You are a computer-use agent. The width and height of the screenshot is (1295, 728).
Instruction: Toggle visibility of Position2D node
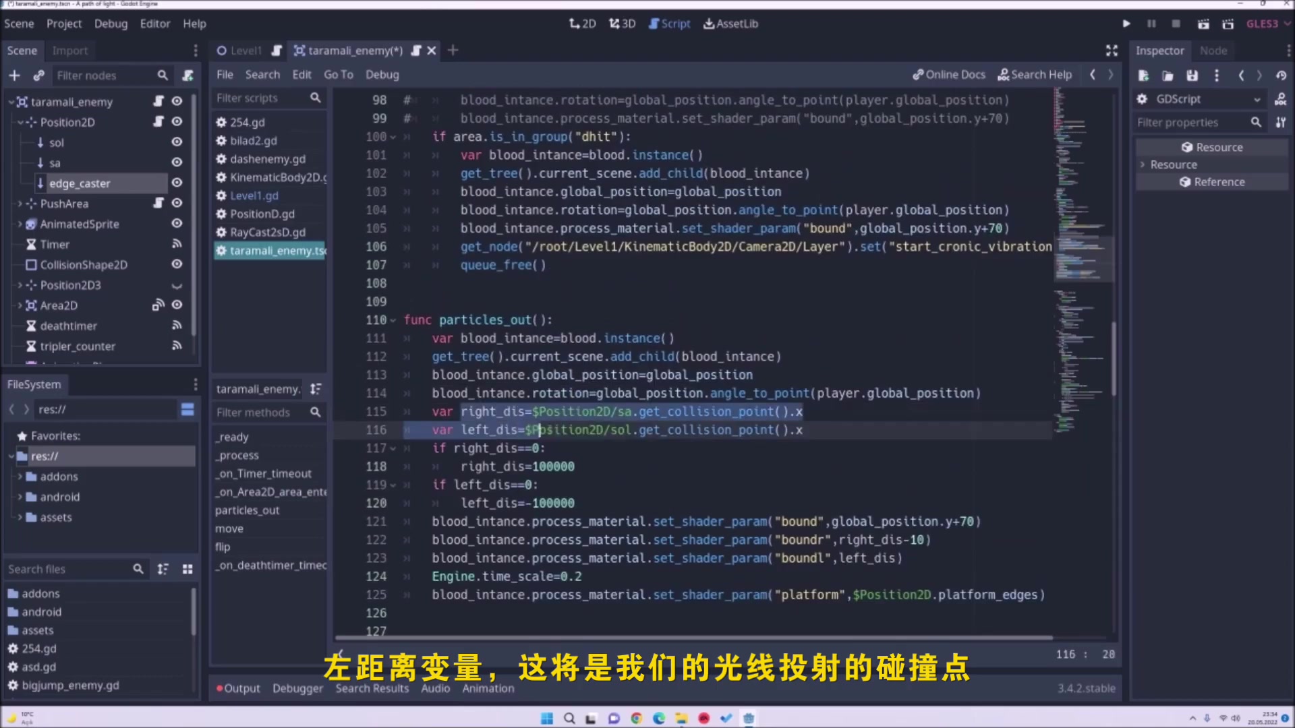coord(177,121)
